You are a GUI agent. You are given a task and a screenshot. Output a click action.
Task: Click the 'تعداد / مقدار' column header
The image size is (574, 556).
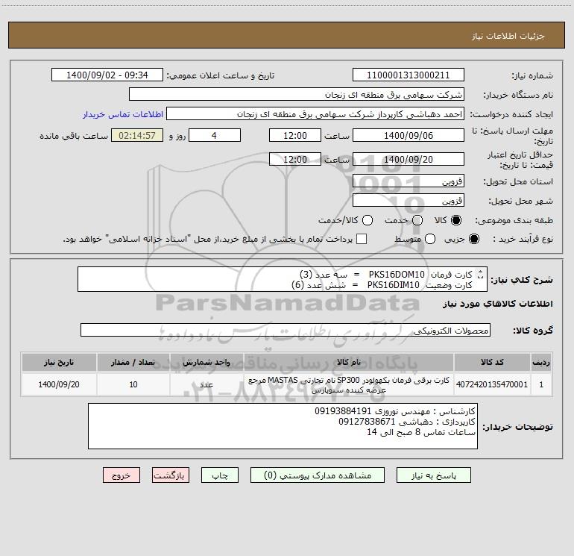(x=133, y=362)
